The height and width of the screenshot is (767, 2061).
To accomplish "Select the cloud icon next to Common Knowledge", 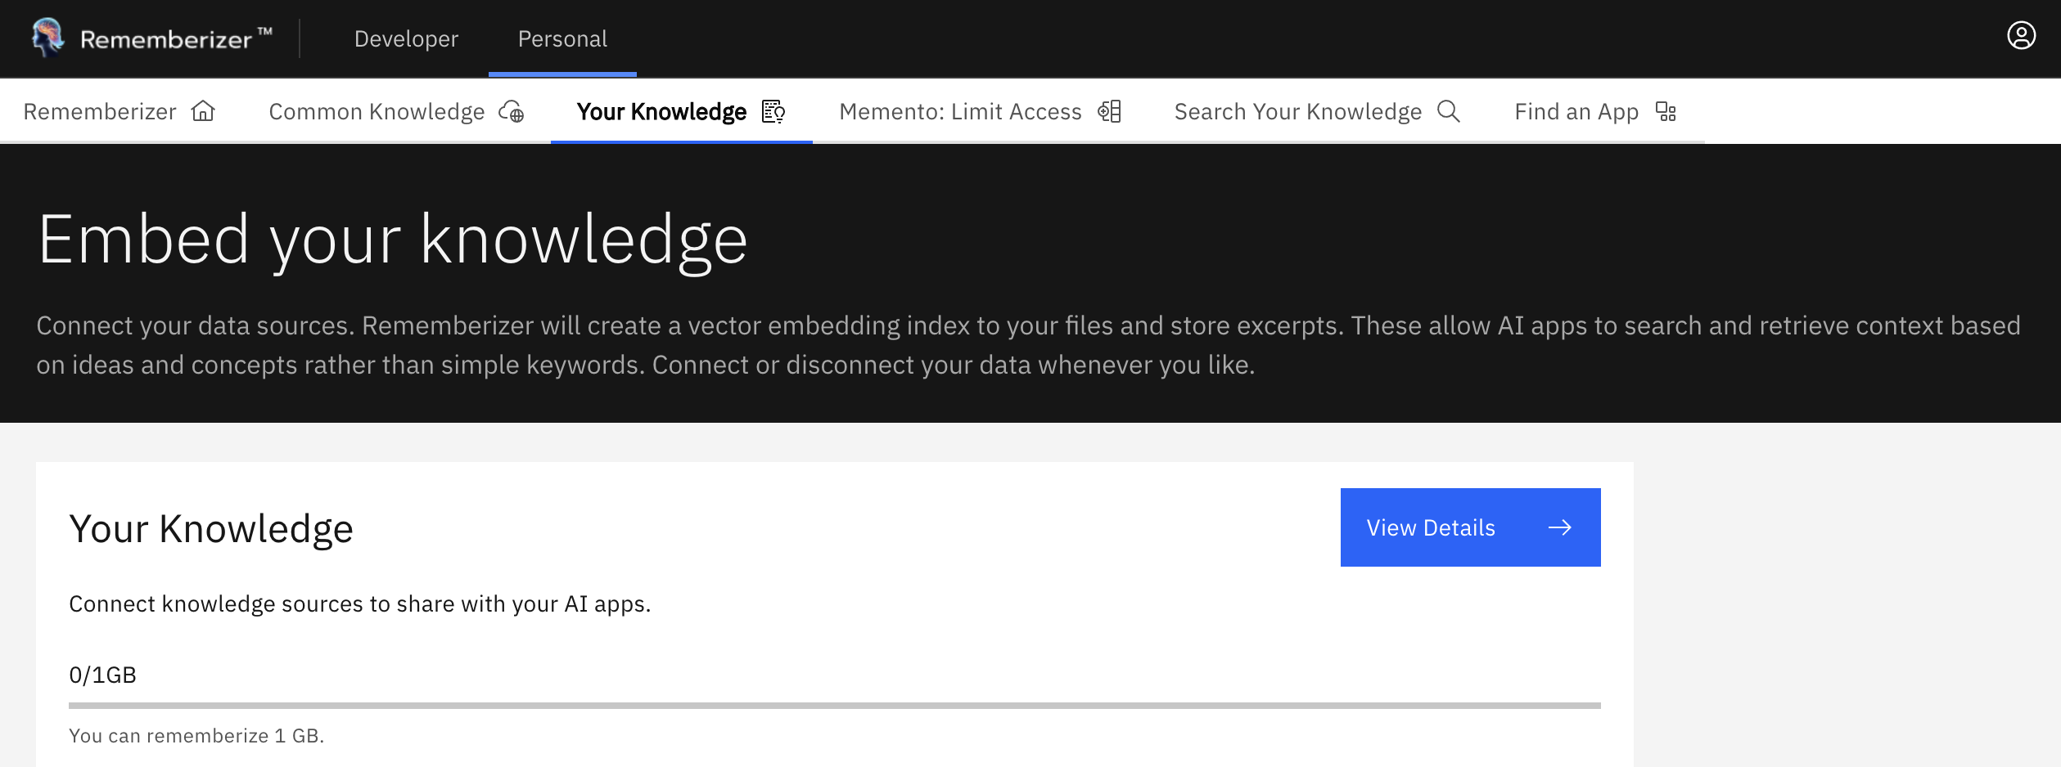I will [512, 110].
